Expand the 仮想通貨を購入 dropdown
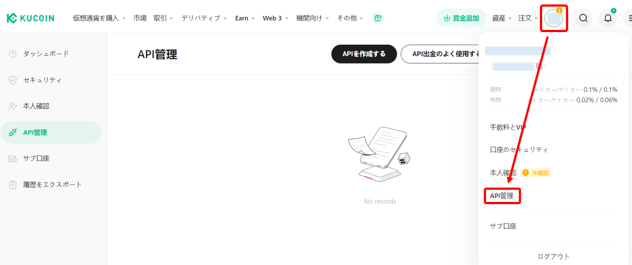The image size is (632, 265). [99, 18]
